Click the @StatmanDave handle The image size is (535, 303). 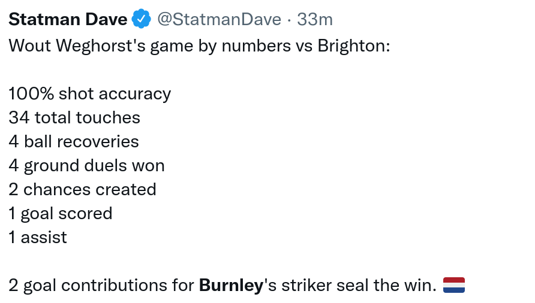[219, 20]
